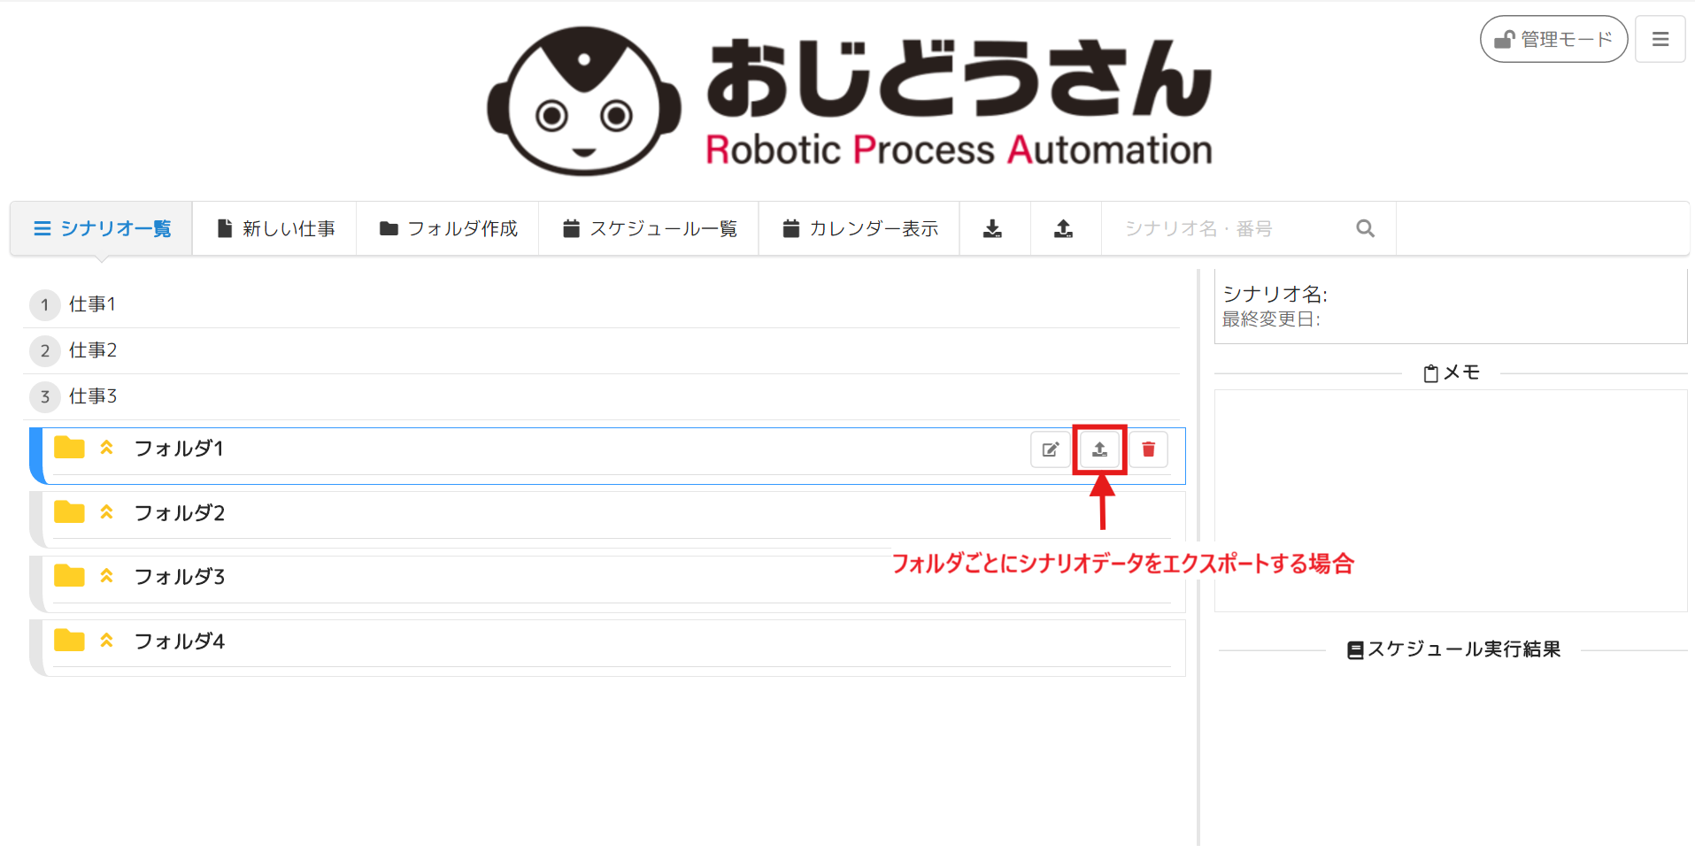Click number badge 2 of 仕事2
This screenshot has height=860, width=1695.
45,351
